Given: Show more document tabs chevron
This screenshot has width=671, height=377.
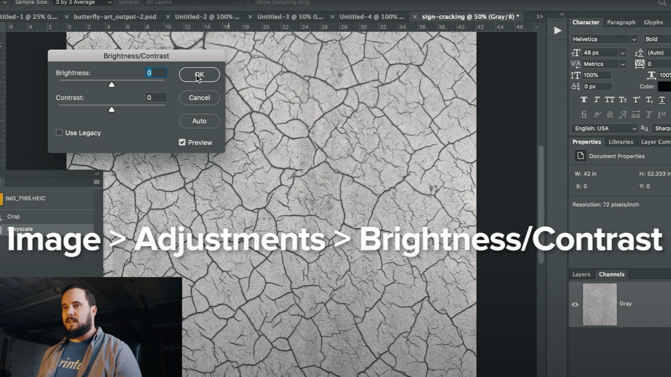Looking at the screenshot, I should tap(539, 17).
